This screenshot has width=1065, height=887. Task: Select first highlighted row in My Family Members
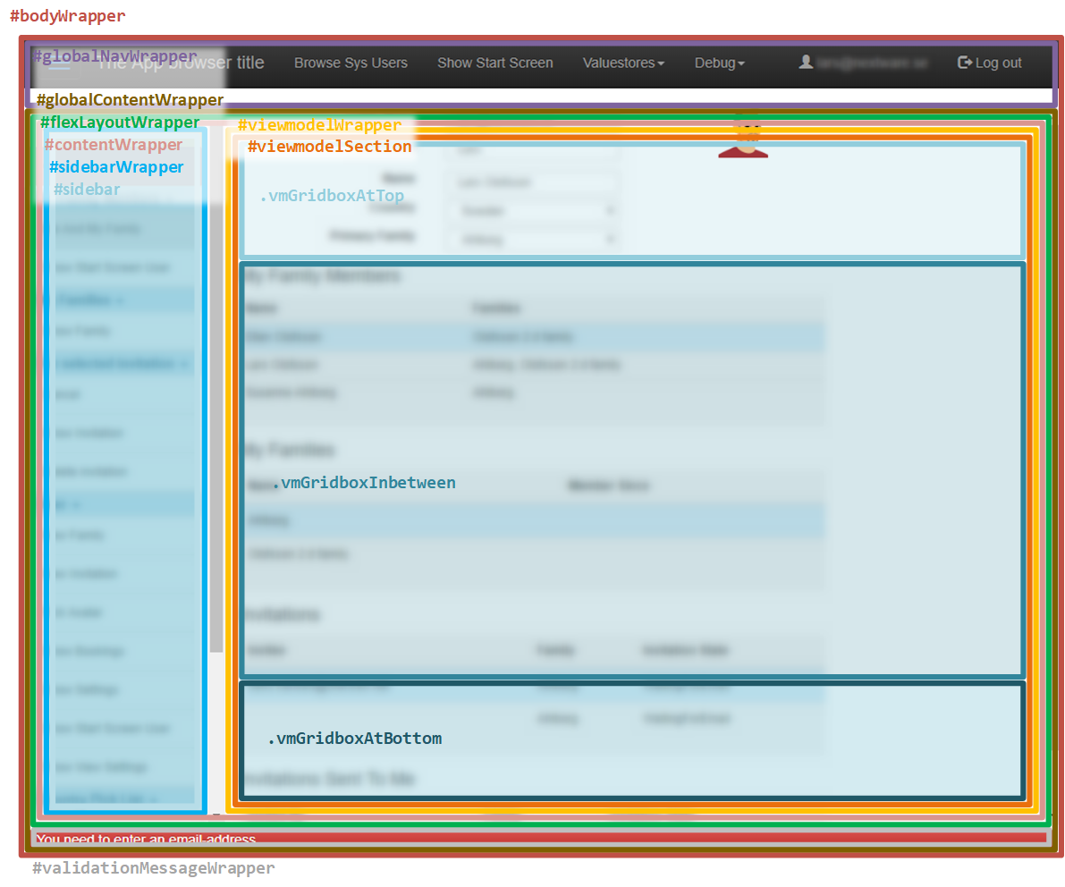tap(532, 337)
